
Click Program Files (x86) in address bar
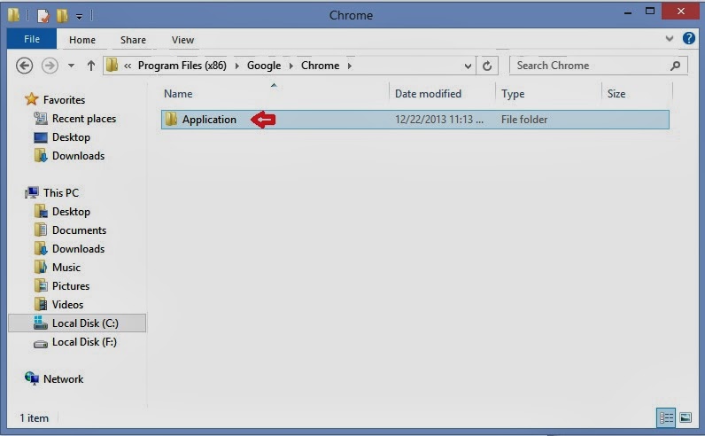pos(182,66)
